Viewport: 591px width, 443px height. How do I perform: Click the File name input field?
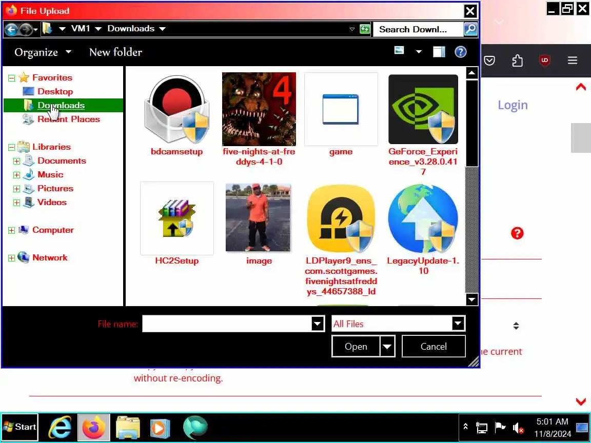pos(227,324)
